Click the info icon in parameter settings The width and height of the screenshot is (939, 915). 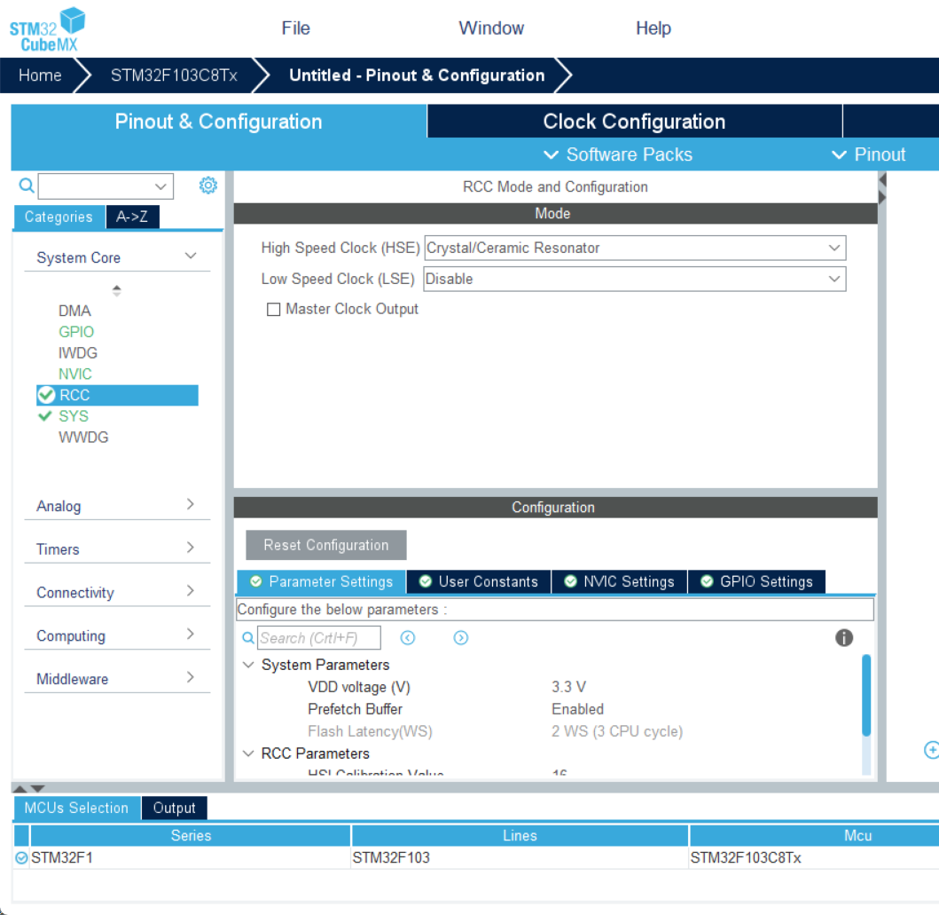pyautogui.click(x=844, y=637)
